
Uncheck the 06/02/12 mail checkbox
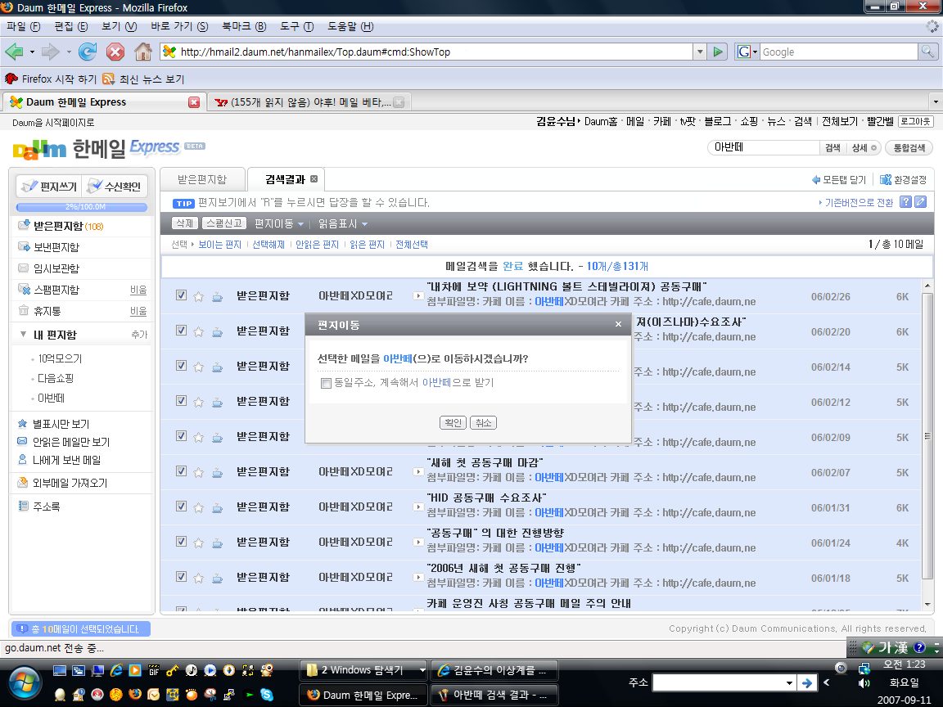point(181,400)
